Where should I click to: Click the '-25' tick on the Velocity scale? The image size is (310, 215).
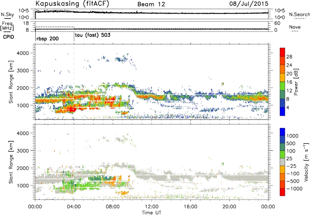(292, 166)
